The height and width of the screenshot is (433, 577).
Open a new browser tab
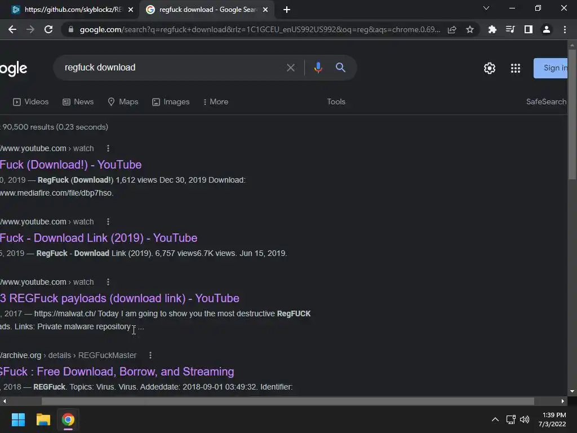pyautogui.click(x=287, y=10)
